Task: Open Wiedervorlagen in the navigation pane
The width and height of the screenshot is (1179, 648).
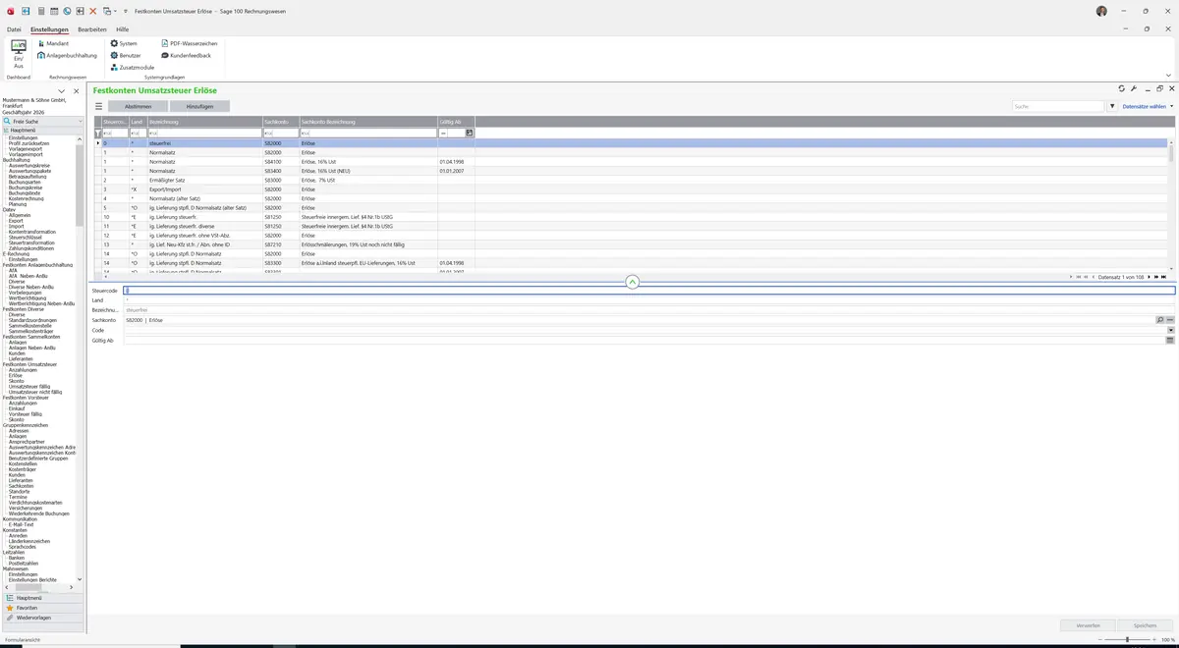Action: (x=41, y=618)
